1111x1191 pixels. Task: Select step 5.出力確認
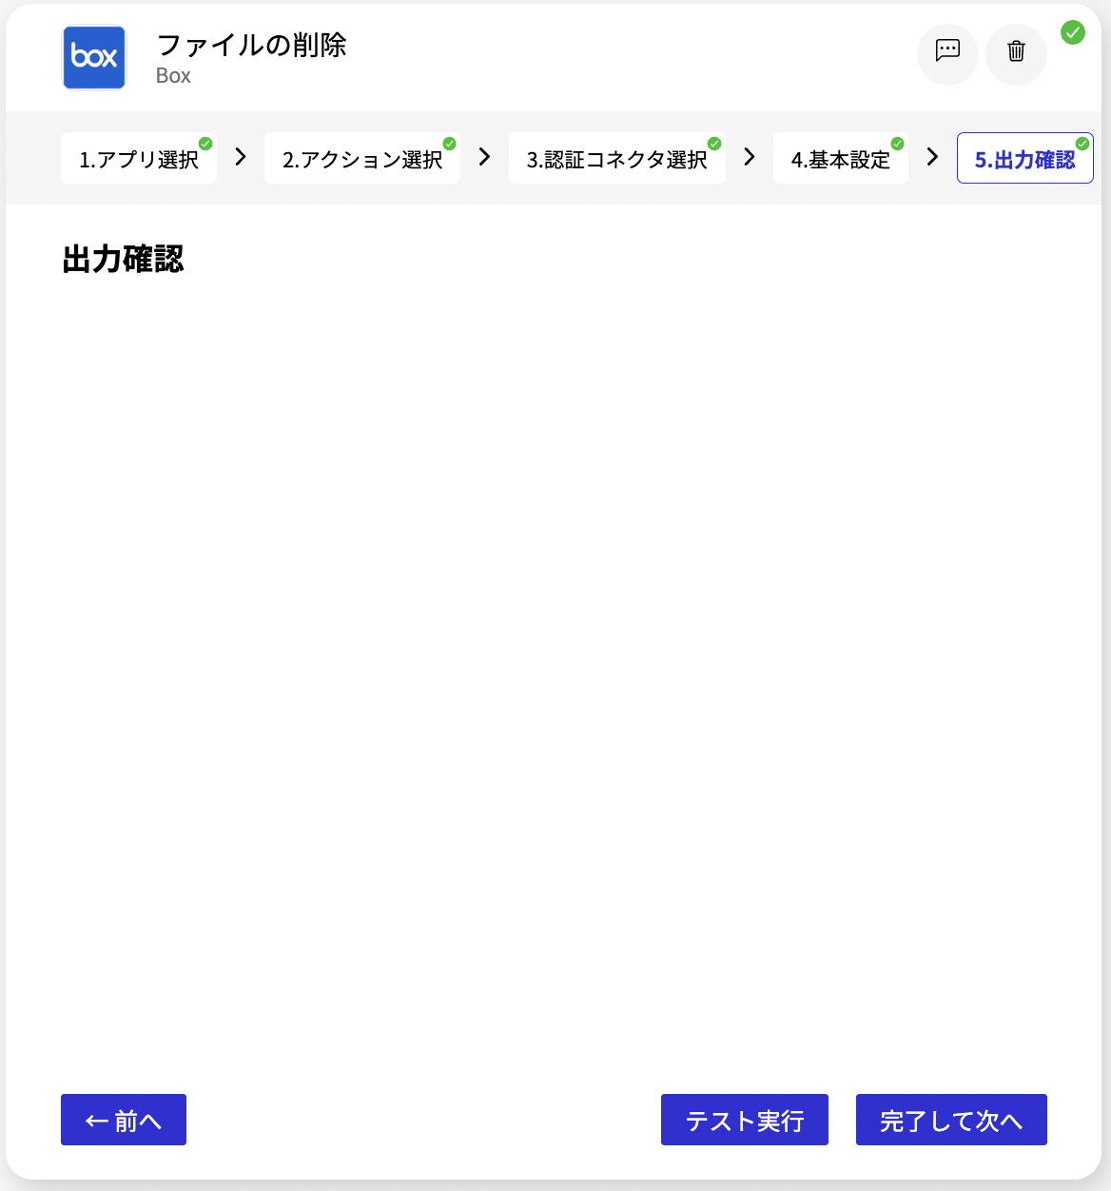[1025, 159]
